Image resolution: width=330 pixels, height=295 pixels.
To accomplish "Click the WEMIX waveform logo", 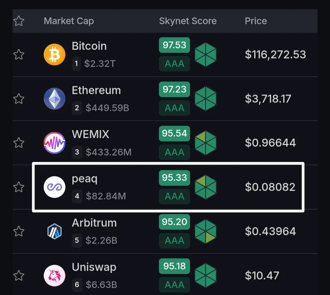I will [54, 143].
